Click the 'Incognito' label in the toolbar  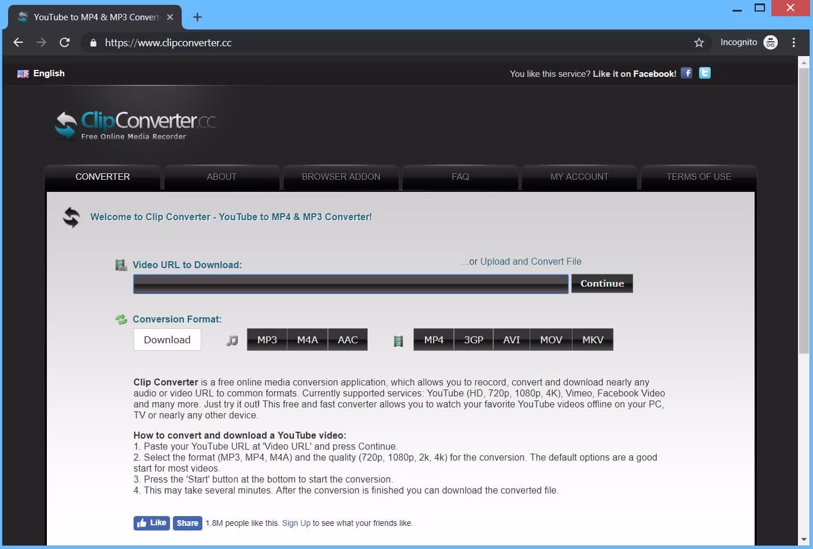pos(738,42)
